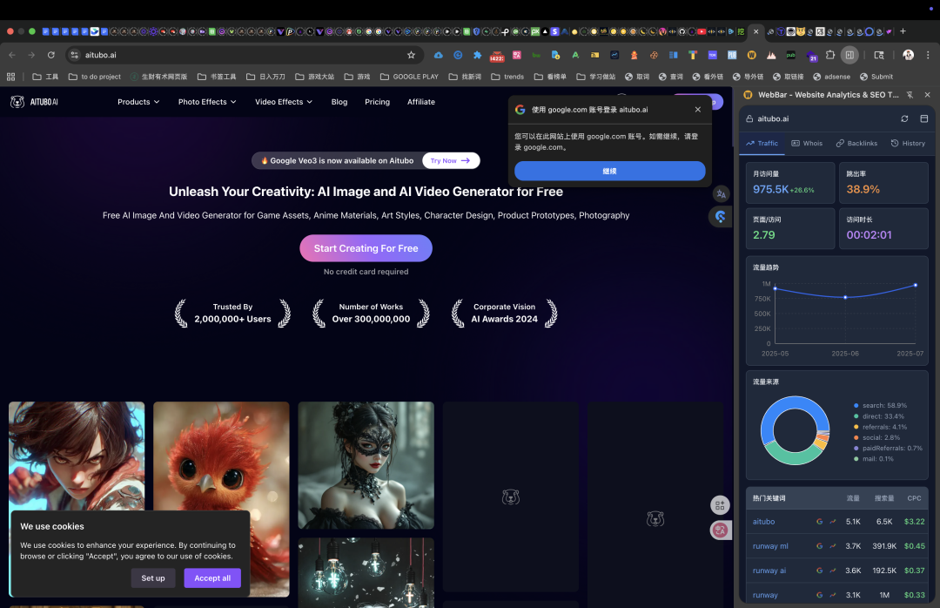Click the site info icon in address bar
Image resolution: width=940 pixels, height=608 pixels.
[74, 55]
